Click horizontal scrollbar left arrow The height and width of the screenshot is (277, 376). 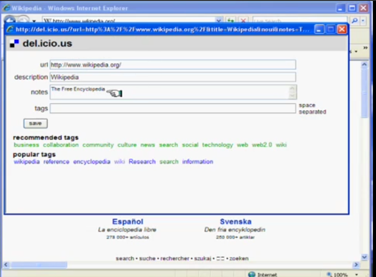6,265
